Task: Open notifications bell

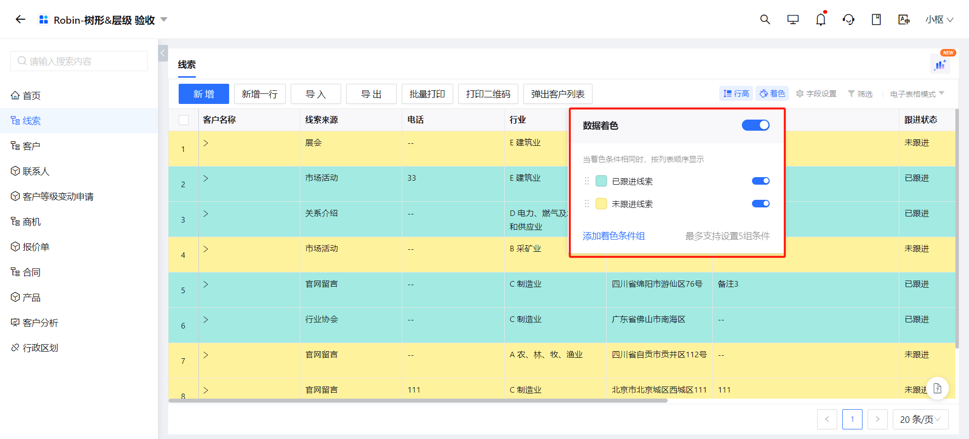Action: point(821,20)
